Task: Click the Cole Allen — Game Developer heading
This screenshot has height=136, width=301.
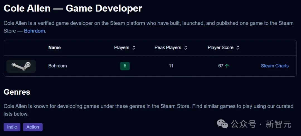Action: click(73, 8)
